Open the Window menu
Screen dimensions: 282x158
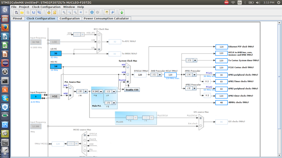pyautogui.click(x=69, y=7)
